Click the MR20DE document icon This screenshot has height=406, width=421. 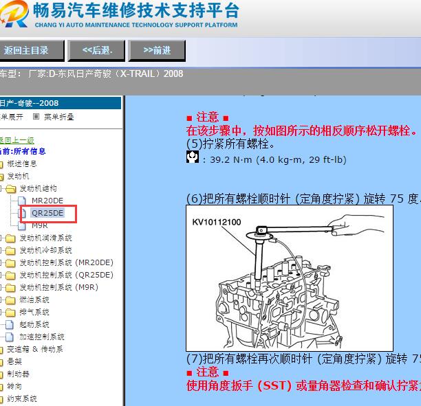point(22,201)
